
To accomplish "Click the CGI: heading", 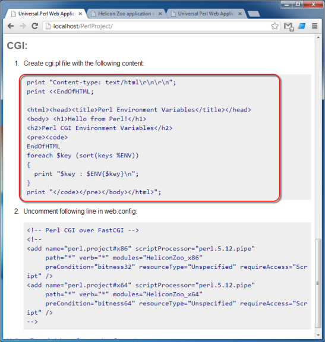I will pos(17,46).
